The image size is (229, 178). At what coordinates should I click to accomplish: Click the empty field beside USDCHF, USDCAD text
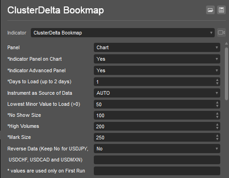pos(157,160)
